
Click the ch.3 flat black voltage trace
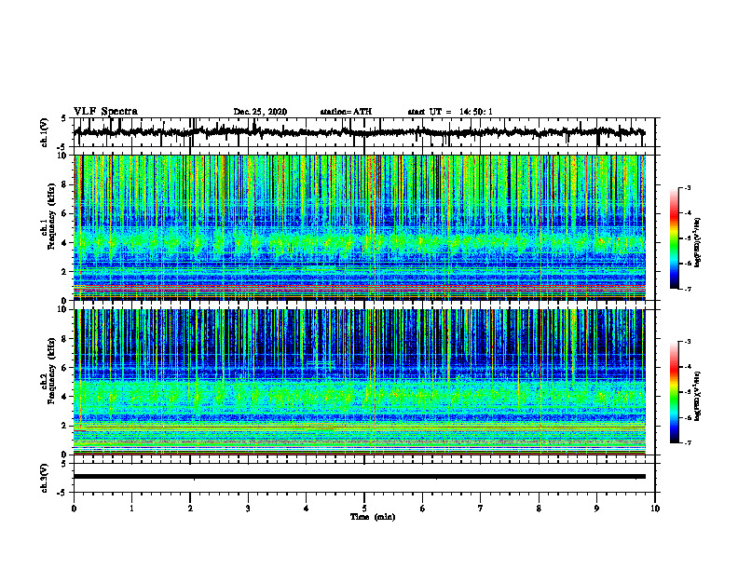359,477
